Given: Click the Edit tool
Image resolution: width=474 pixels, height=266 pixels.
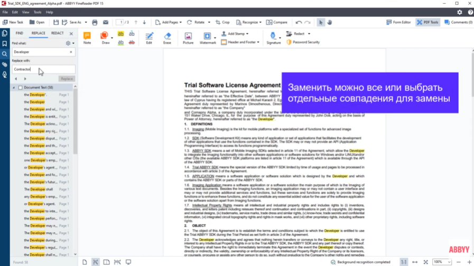Looking at the screenshot, I should click(149, 38).
